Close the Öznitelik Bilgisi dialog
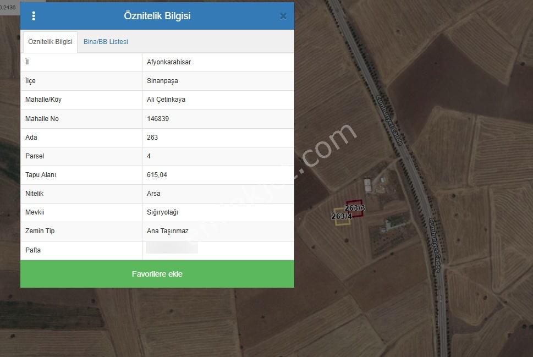533x357 pixels. (283, 17)
